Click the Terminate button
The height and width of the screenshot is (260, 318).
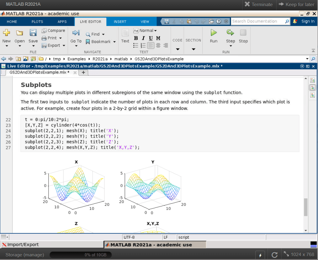point(258,4)
